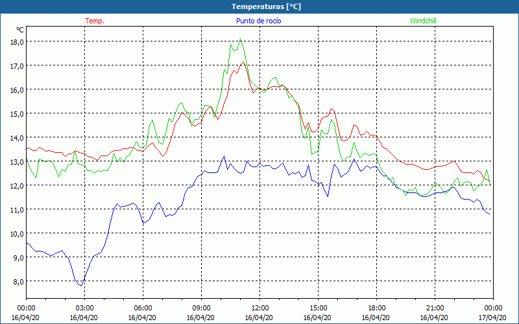
Task: Click the 15:00 time axis label
Action: (318, 308)
